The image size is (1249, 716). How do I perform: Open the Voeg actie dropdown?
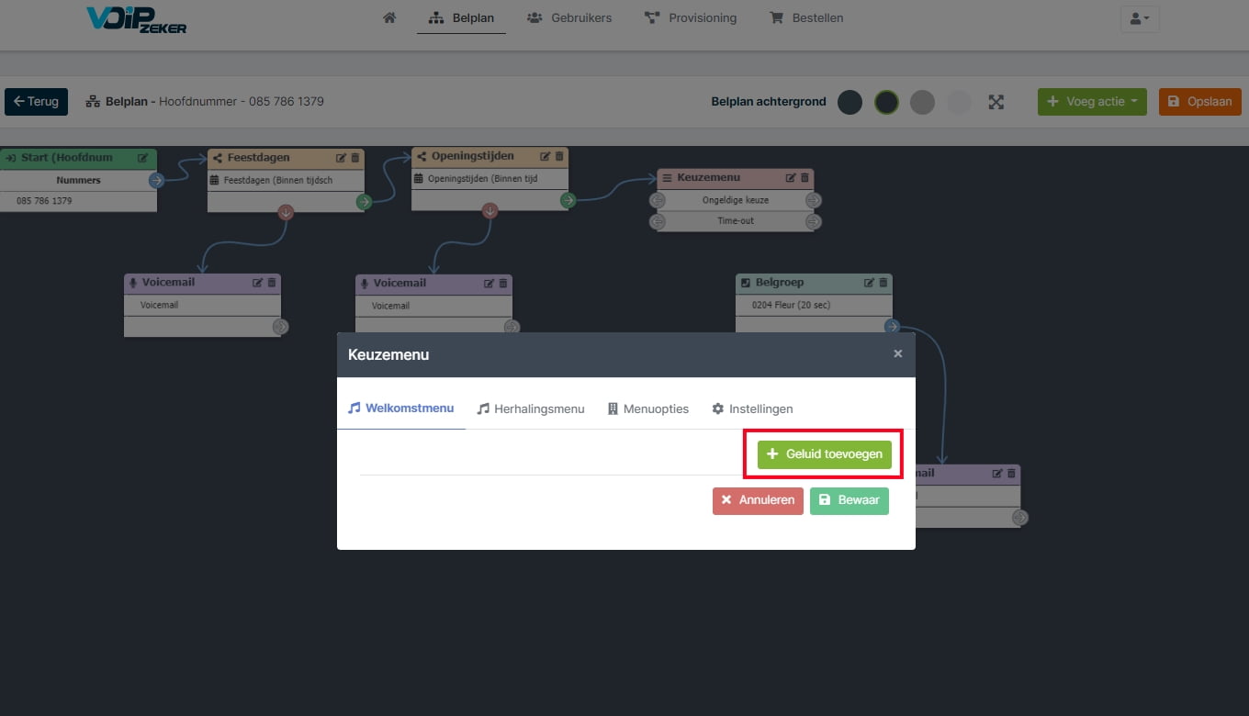[1092, 101]
